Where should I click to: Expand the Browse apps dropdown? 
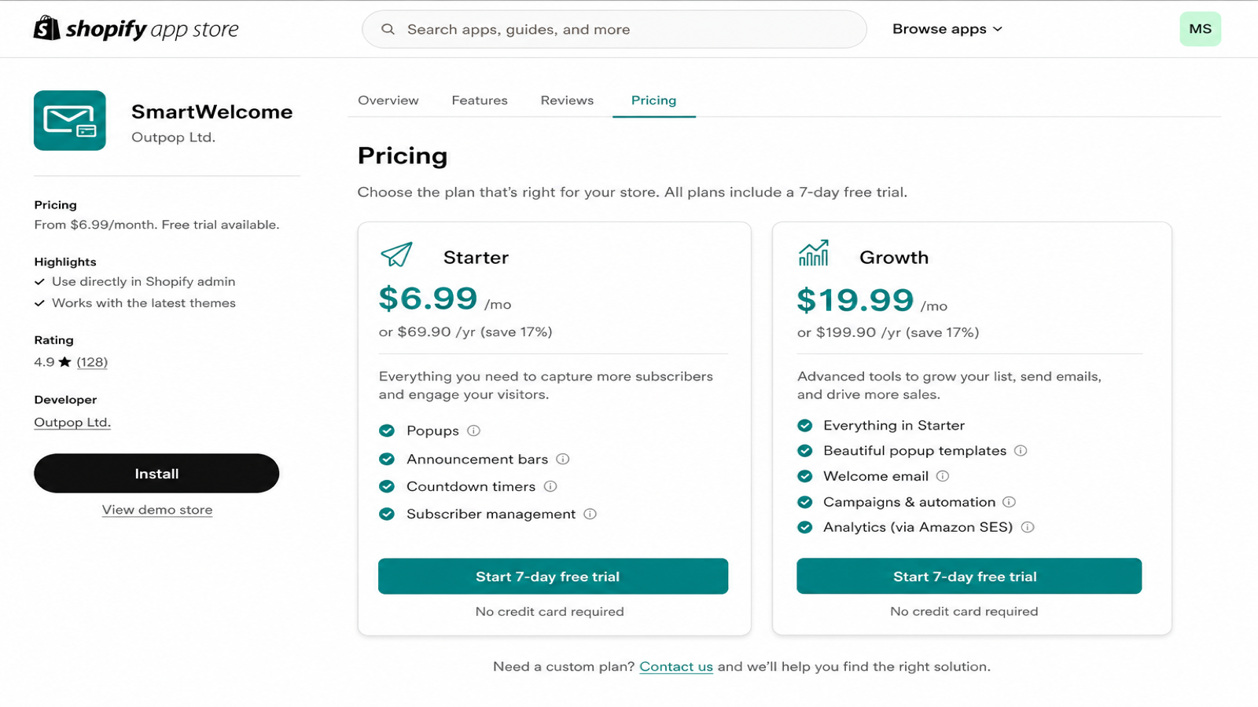coord(947,29)
